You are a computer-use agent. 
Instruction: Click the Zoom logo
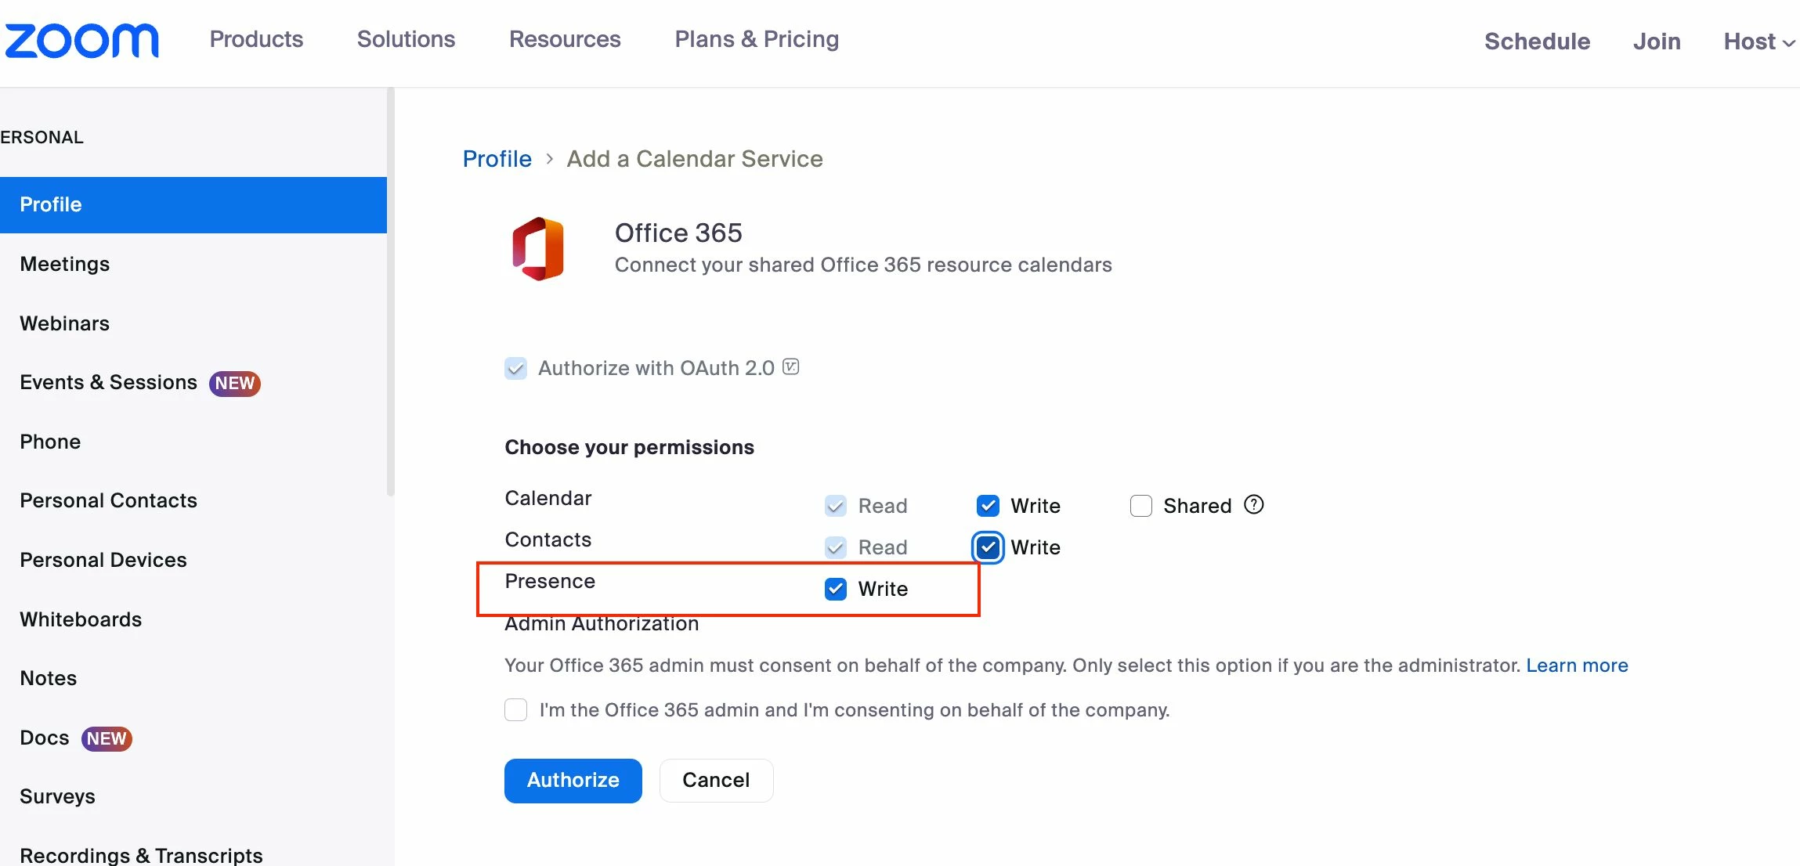(x=81, y=41)
